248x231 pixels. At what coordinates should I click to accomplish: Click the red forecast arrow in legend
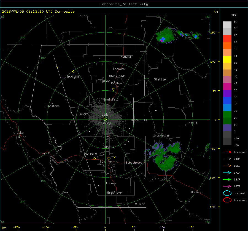coord(227,152)
